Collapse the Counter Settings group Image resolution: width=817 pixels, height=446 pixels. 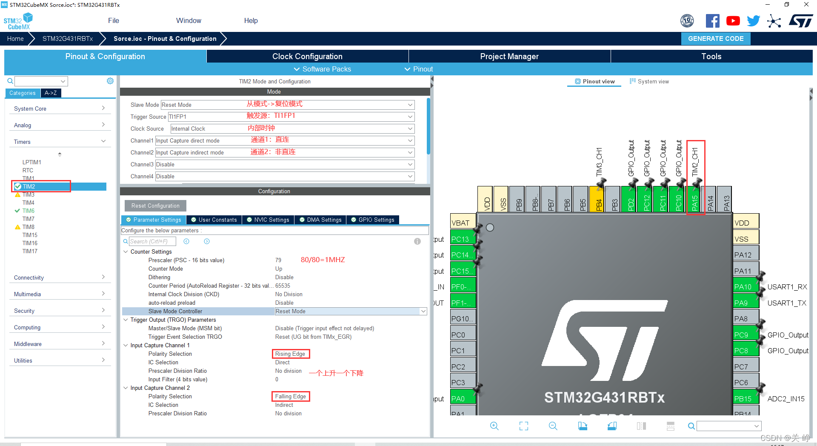tap(126, 252)
